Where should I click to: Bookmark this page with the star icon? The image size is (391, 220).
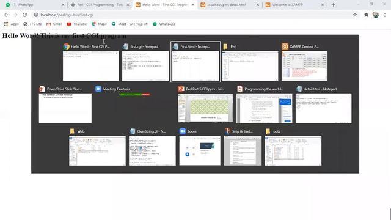pos(355,15)
